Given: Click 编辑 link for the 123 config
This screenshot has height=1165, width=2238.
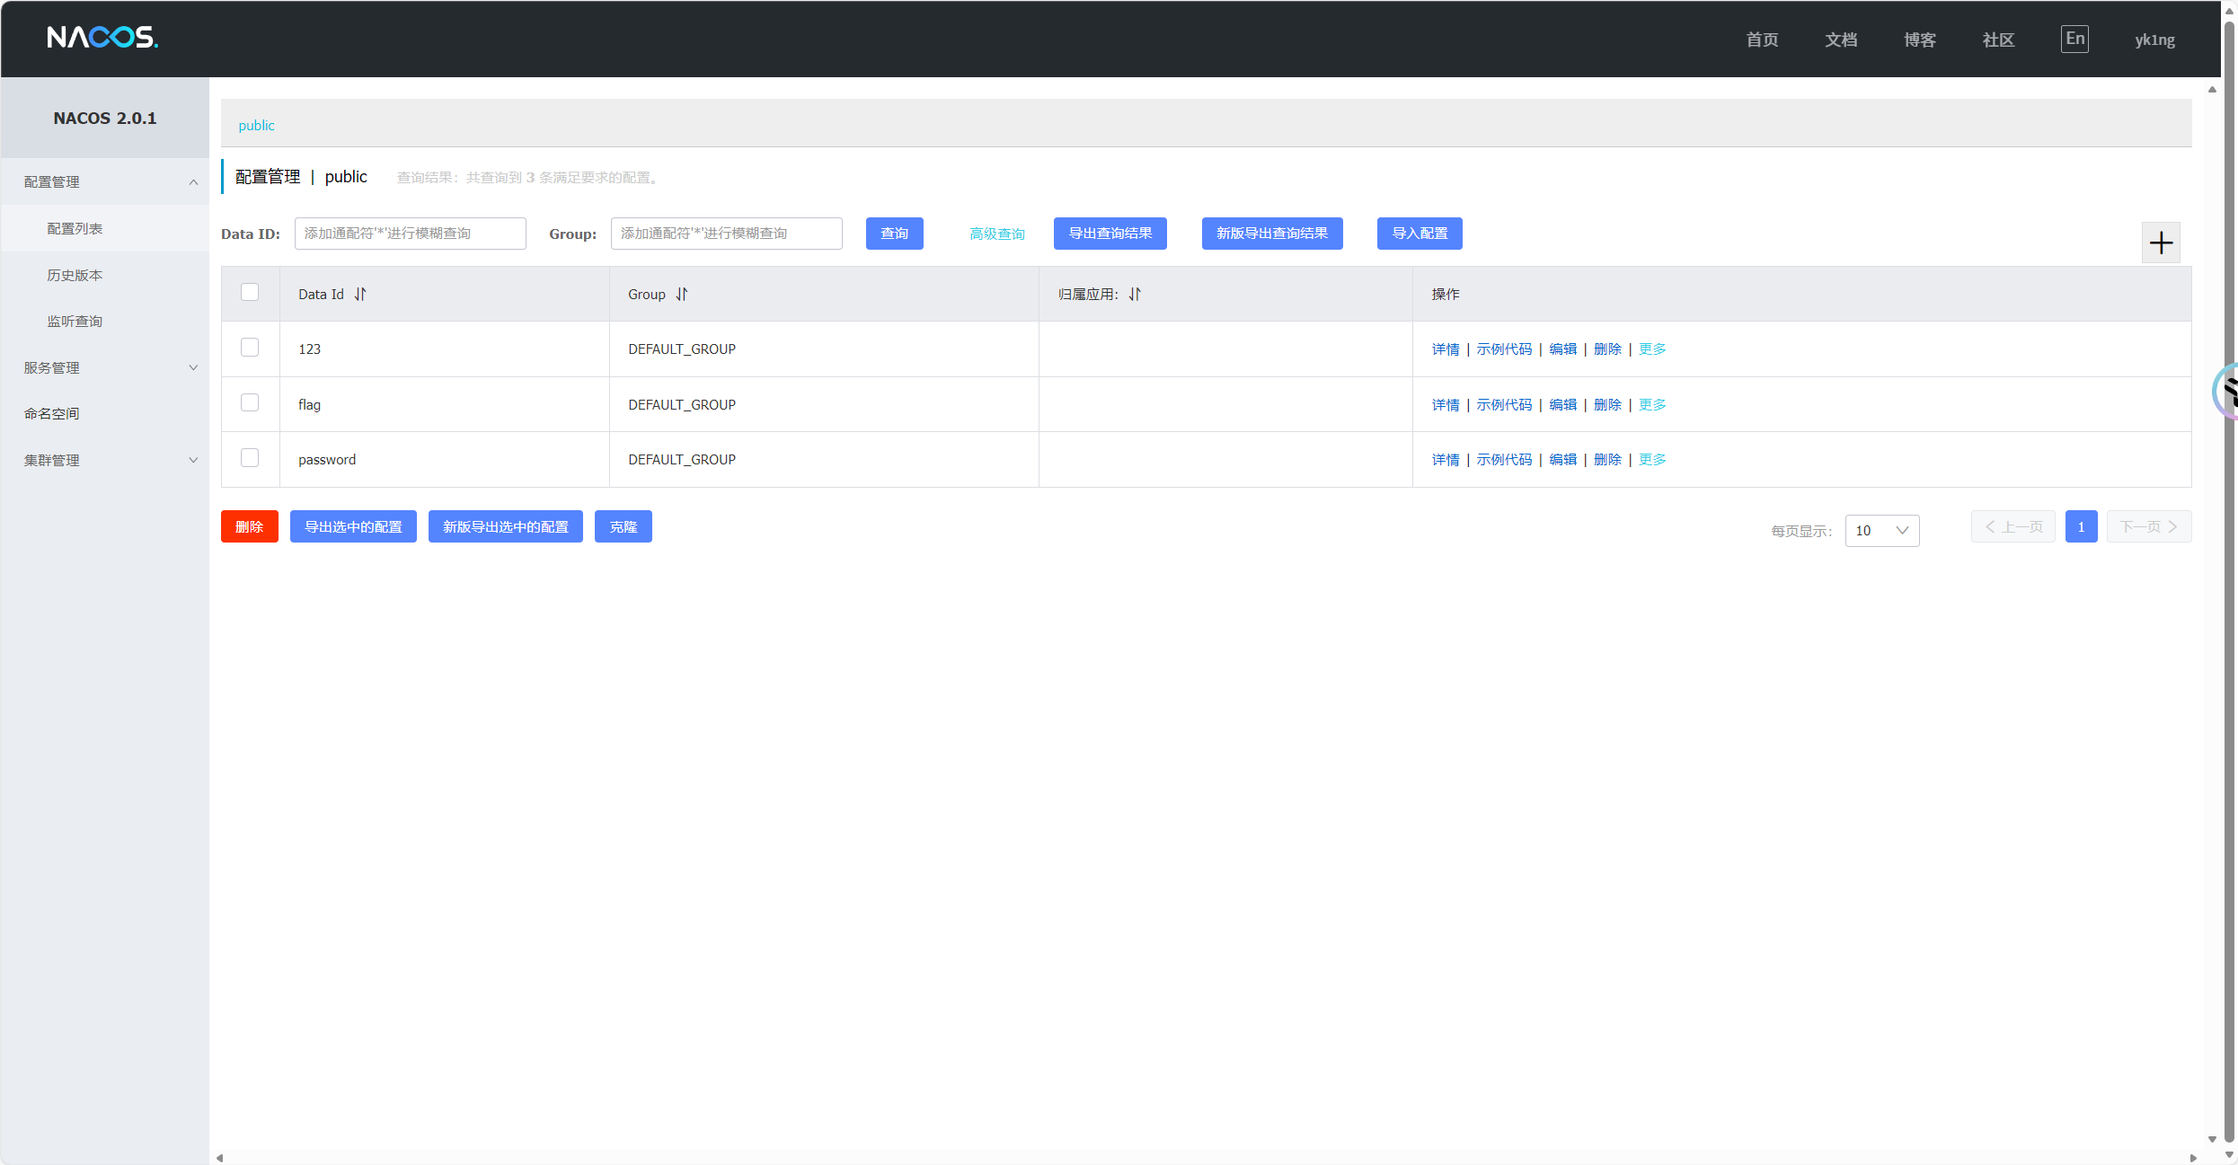Looking at the screenshot, I should click(1562, 349).
